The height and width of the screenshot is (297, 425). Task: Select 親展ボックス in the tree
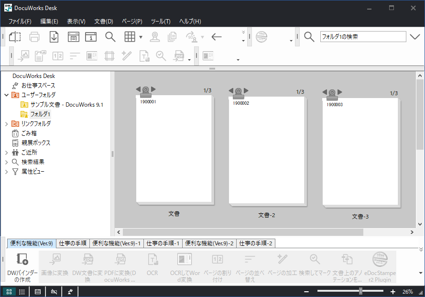[36, 143]
